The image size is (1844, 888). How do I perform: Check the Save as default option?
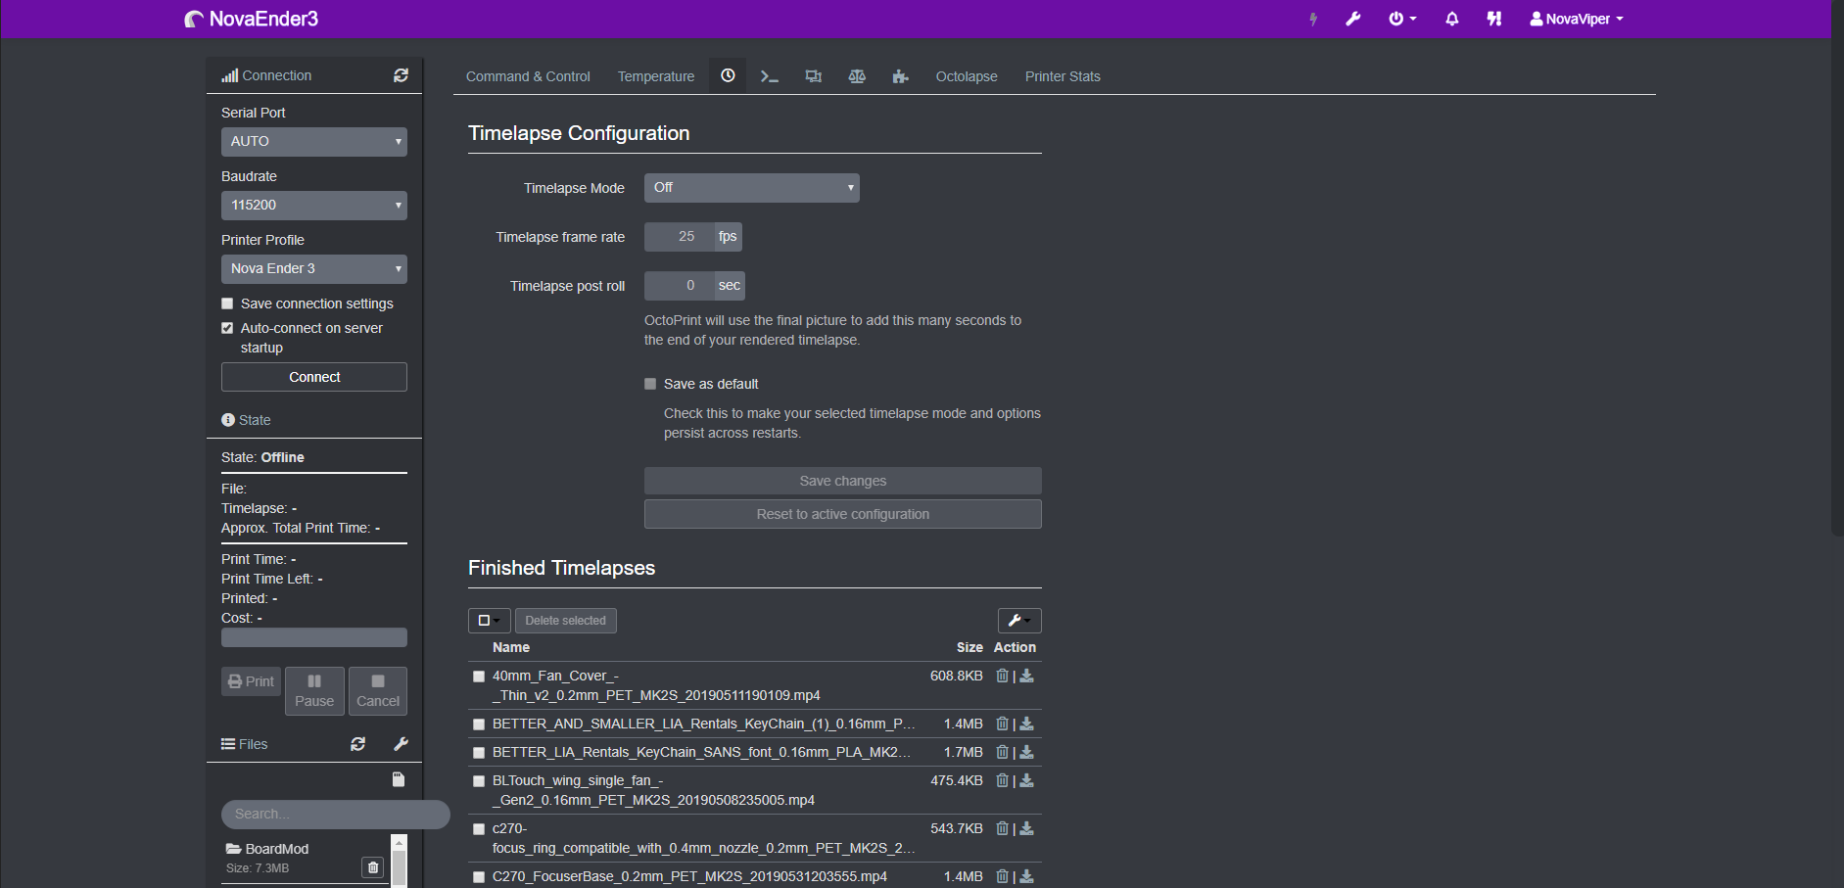pyautogui.click(x=649, y=384)
